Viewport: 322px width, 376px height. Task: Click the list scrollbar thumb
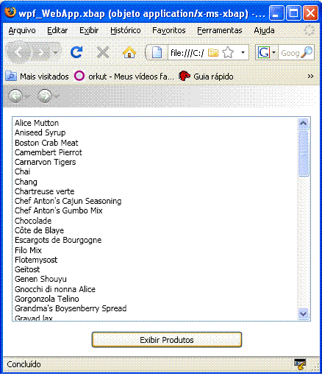303,153
